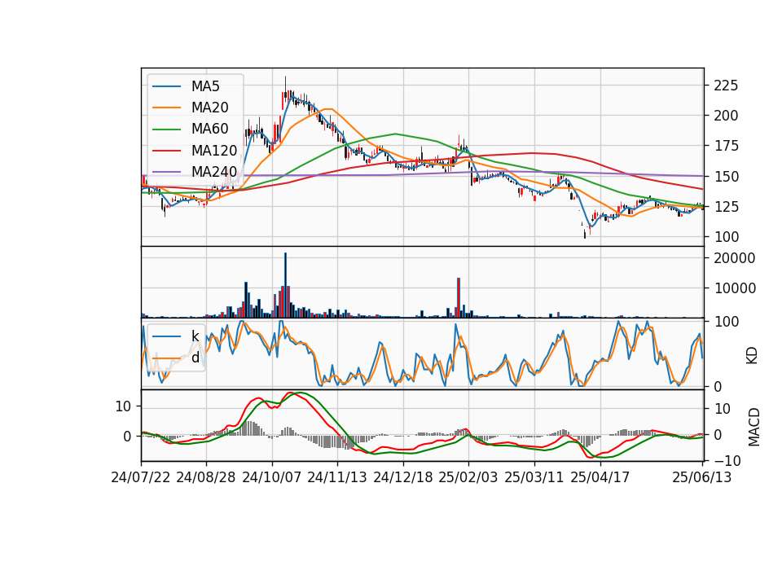
Task: Click the 24/07/22 date label
Action: tap(141, 477)
